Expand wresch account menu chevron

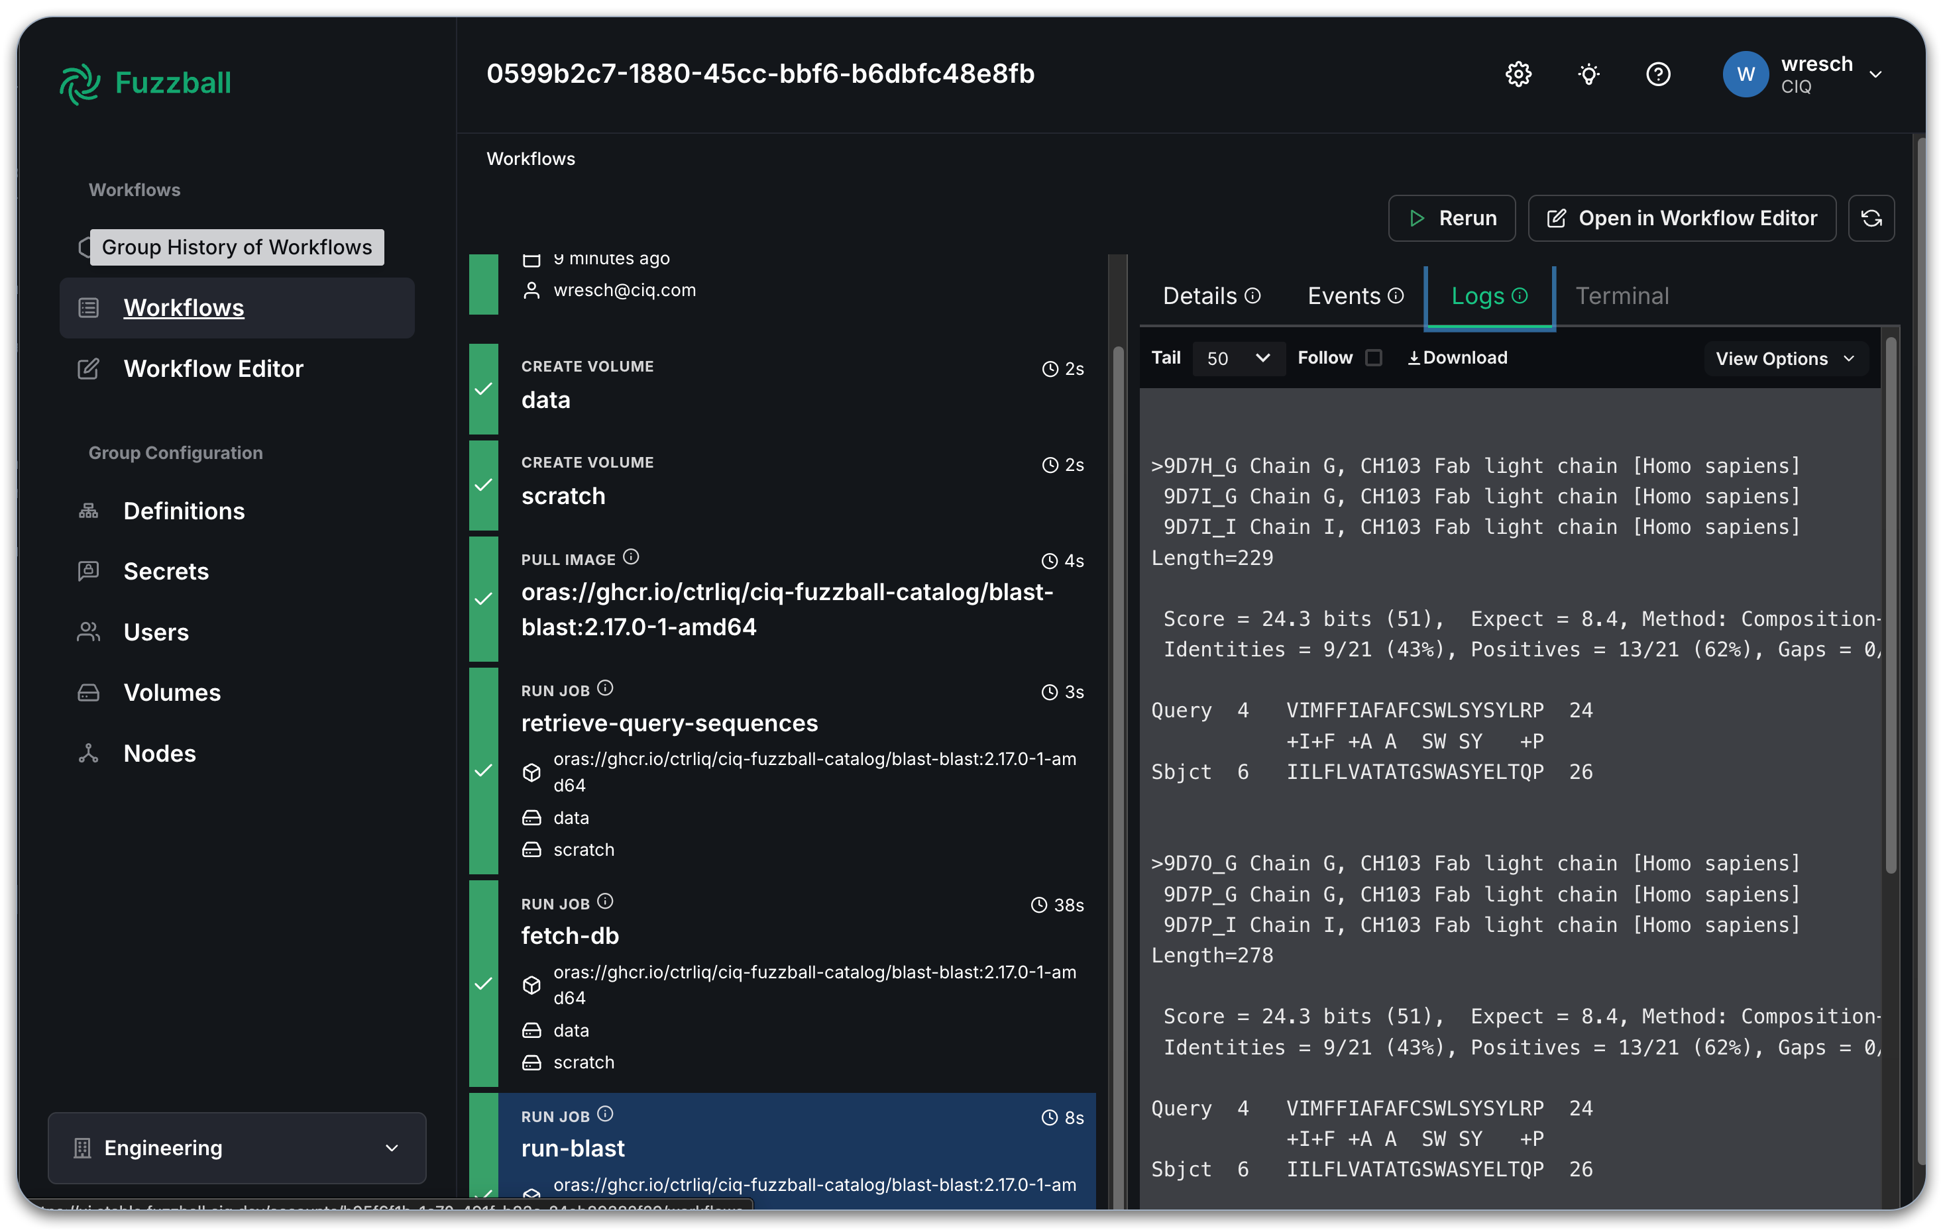coord(1876,74)
